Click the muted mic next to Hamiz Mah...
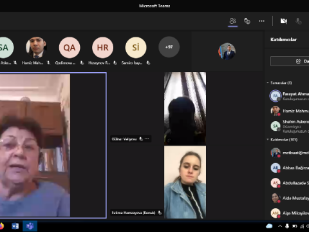This screenshot has height=232, width=309. 49,63
